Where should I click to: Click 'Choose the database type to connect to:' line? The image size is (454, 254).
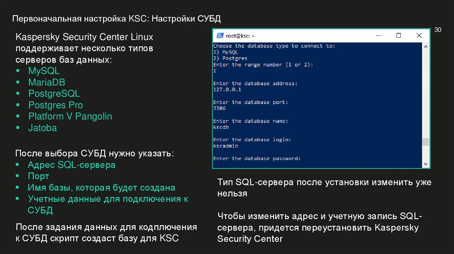[x=274, y=46]
